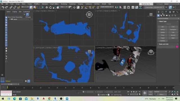Open Microsoft Edge from the taskbar
180x101 pixels.
tap(15, 99)
